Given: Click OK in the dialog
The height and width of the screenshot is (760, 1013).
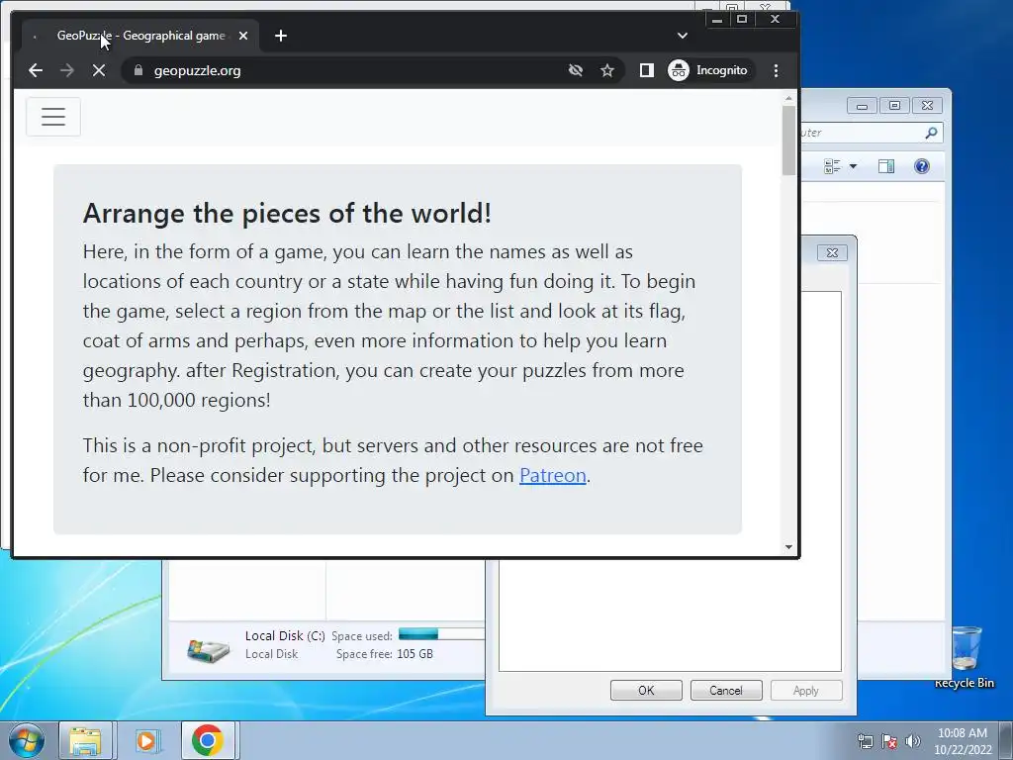Looking at the screenshot, I should tap(646, 690).
